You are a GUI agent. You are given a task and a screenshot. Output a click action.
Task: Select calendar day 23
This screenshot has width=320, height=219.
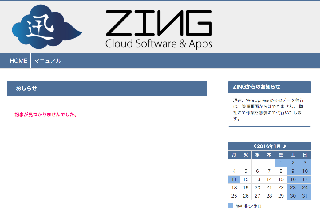click(x=293, y=188)
